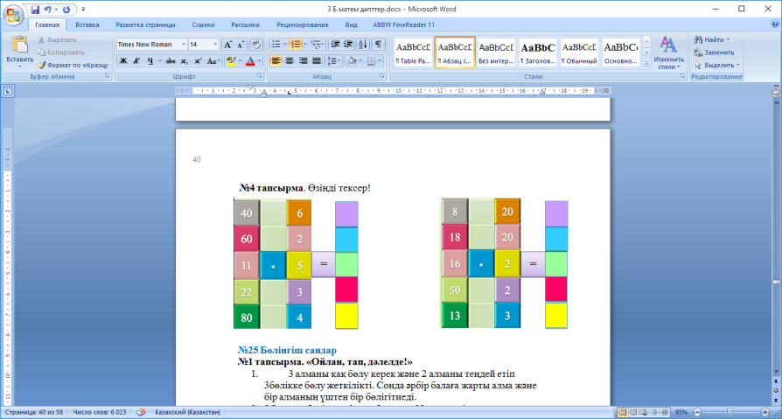Align text to the right

click(x=303, y=61)
